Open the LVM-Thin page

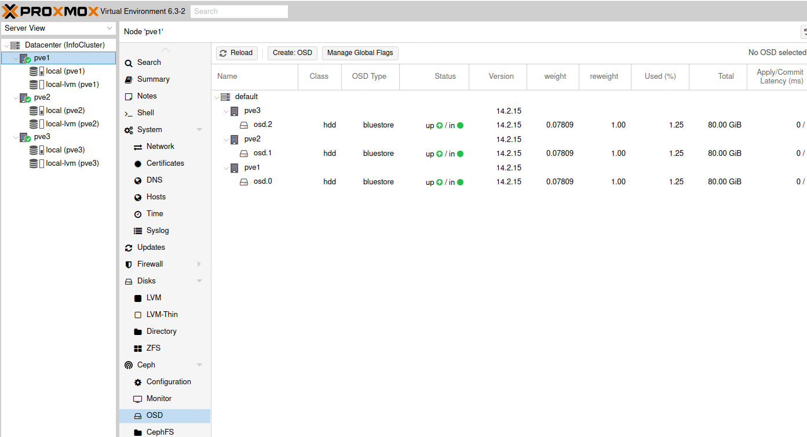pos(165,315)
